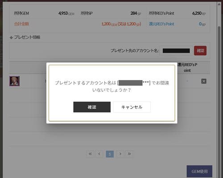
Task: Go to the last page with the double-right arrow
Action: [129, 154]
